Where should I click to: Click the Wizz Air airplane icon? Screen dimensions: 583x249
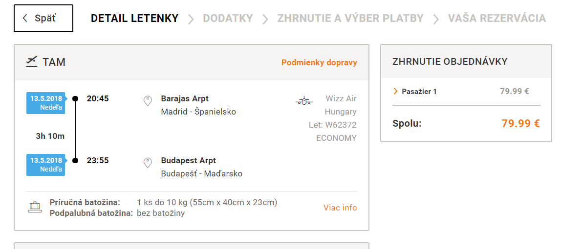(304, 101)
